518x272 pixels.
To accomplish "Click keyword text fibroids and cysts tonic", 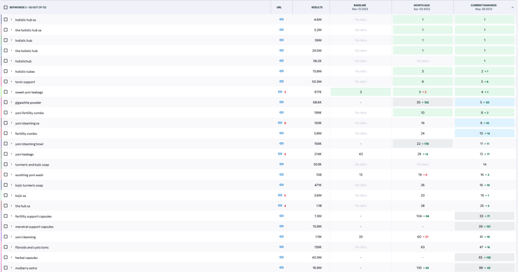I will coord(32,247).
